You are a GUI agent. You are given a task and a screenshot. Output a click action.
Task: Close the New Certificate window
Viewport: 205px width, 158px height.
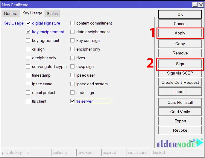201,4
